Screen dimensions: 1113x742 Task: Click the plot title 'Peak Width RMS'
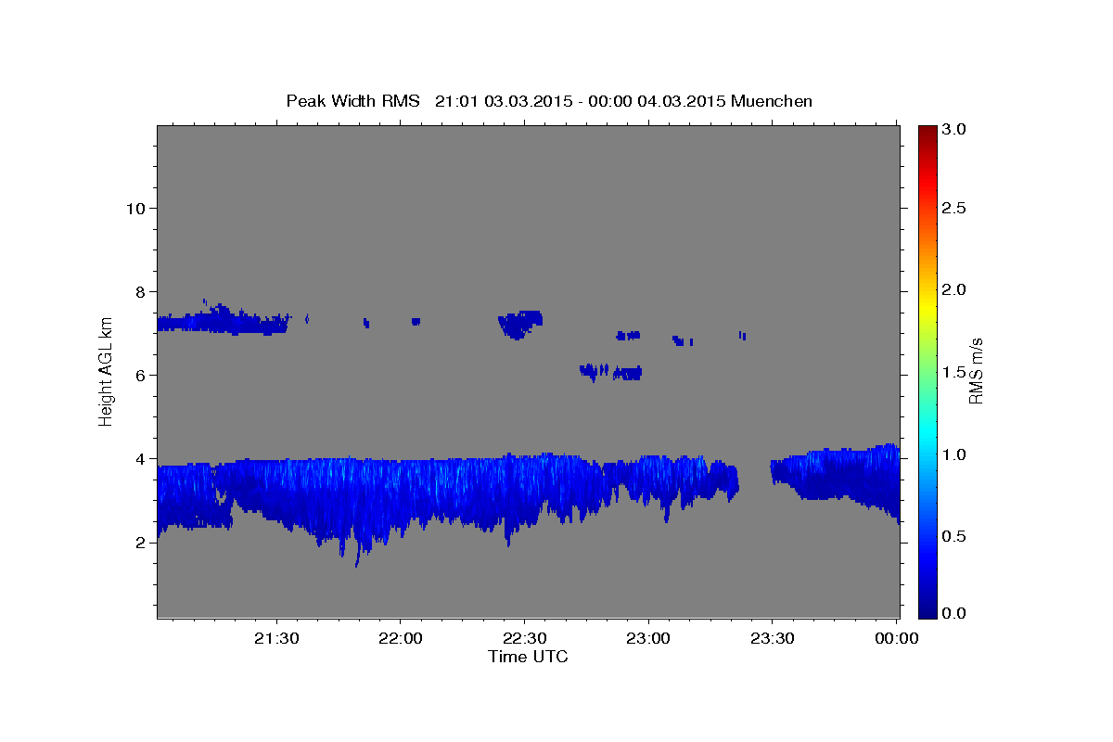click(x=352, y=100)
